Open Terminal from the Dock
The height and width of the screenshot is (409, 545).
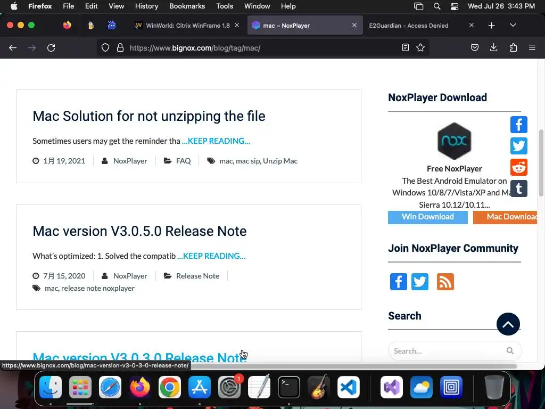pos(289,387)
